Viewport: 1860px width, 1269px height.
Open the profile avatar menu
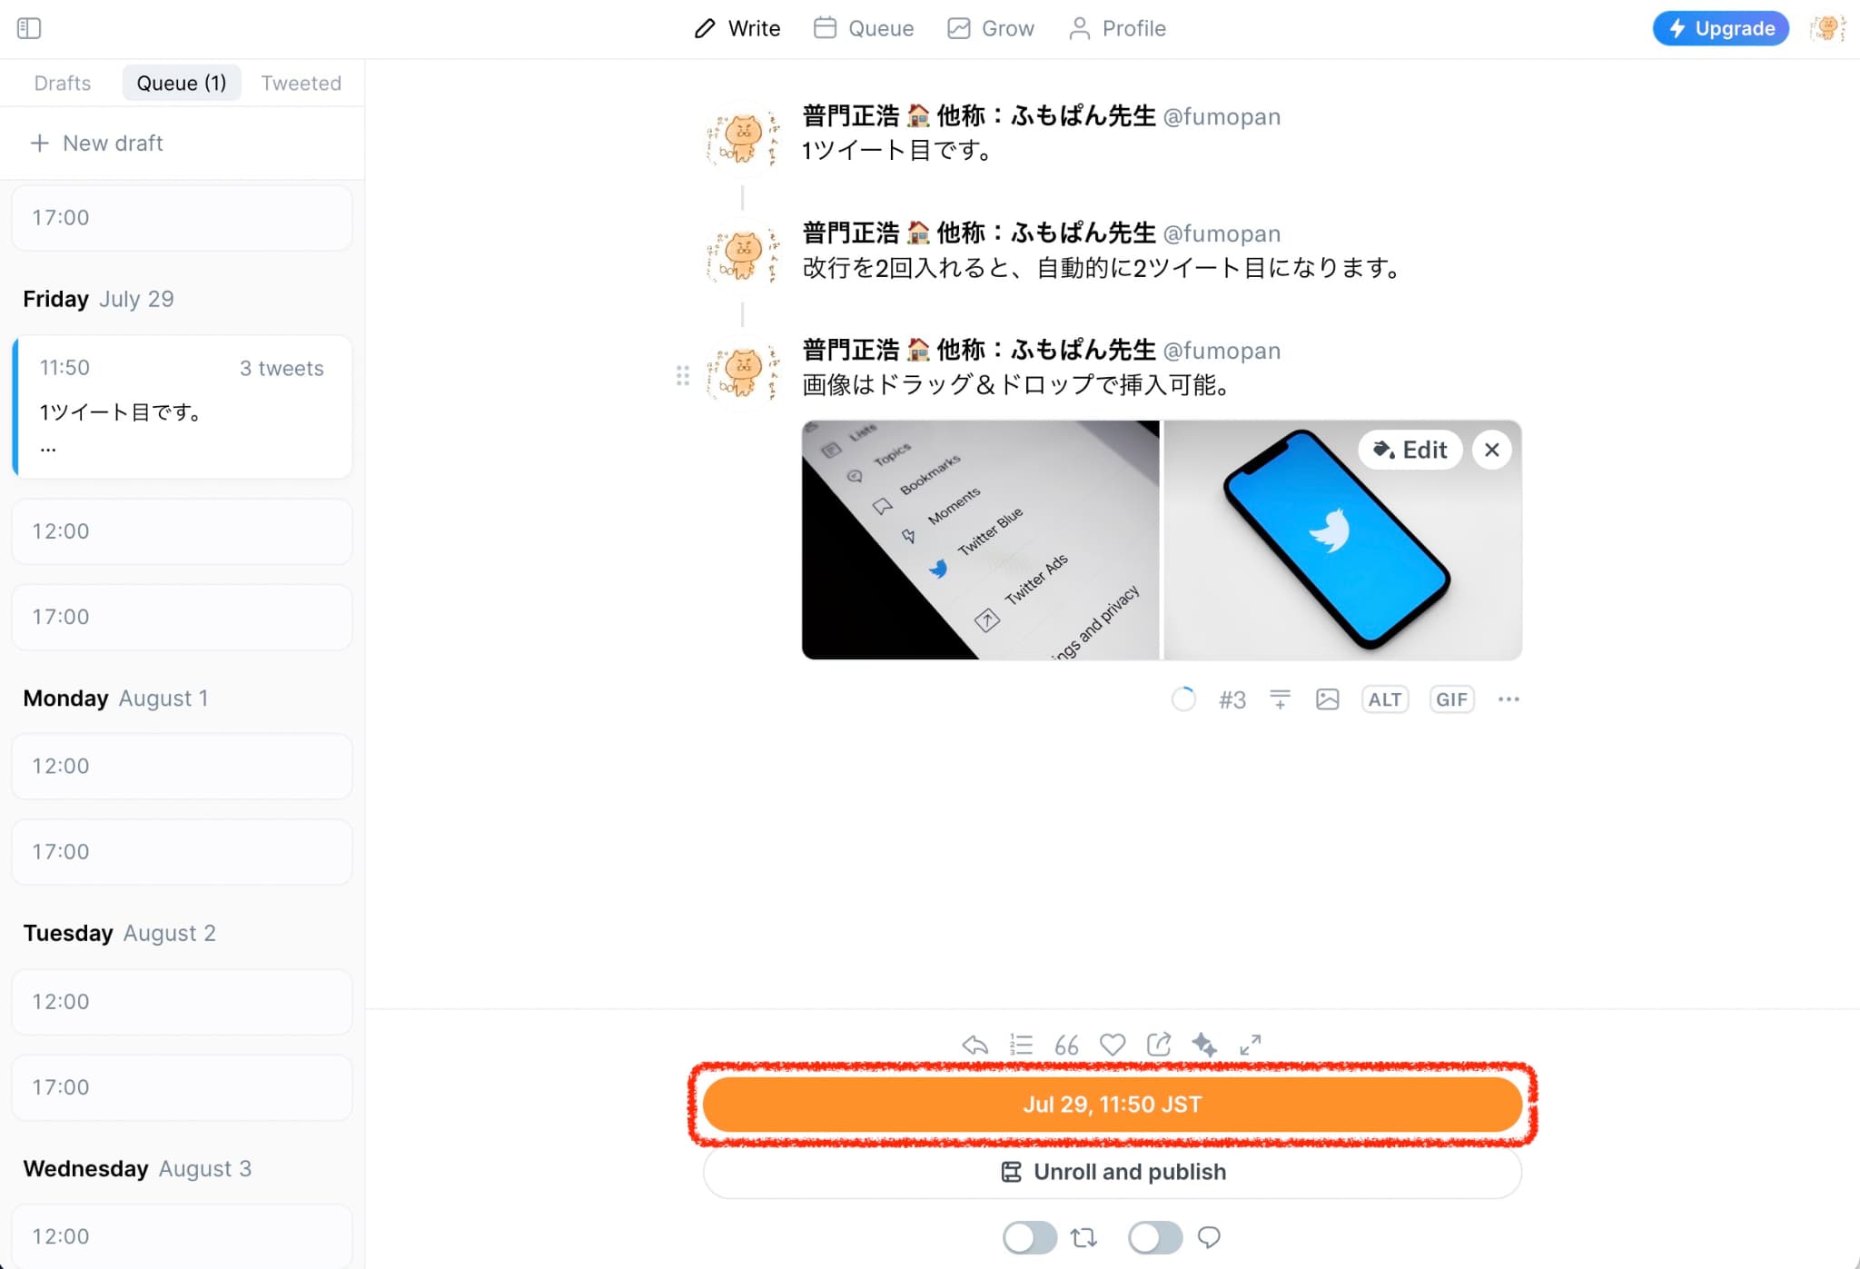coord(1826,28)
